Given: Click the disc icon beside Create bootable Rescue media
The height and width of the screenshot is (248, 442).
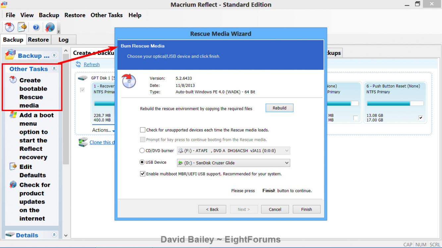Looking at the screenshot, I should pos(13,79).
